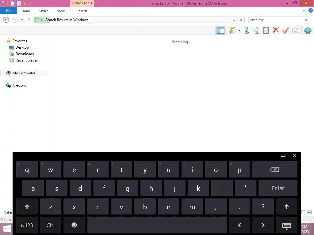Click the Paste clipboard icon
Viewport: 314px width, 235px height.
point(266,30)
